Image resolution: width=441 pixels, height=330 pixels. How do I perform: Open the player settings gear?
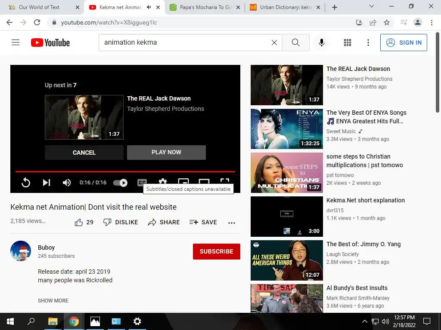(162, 181)
